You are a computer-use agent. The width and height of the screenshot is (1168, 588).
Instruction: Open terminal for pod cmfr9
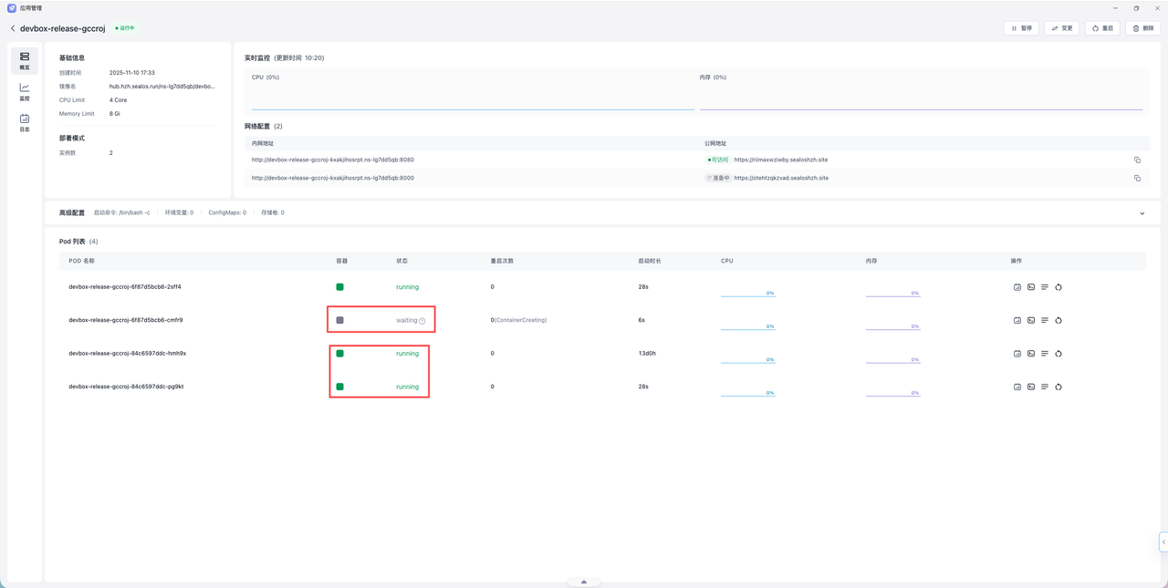pyautogui.click(x=1031, y=320)
